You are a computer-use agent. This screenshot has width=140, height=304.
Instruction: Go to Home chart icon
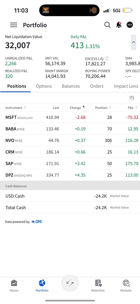pos(14,283)
